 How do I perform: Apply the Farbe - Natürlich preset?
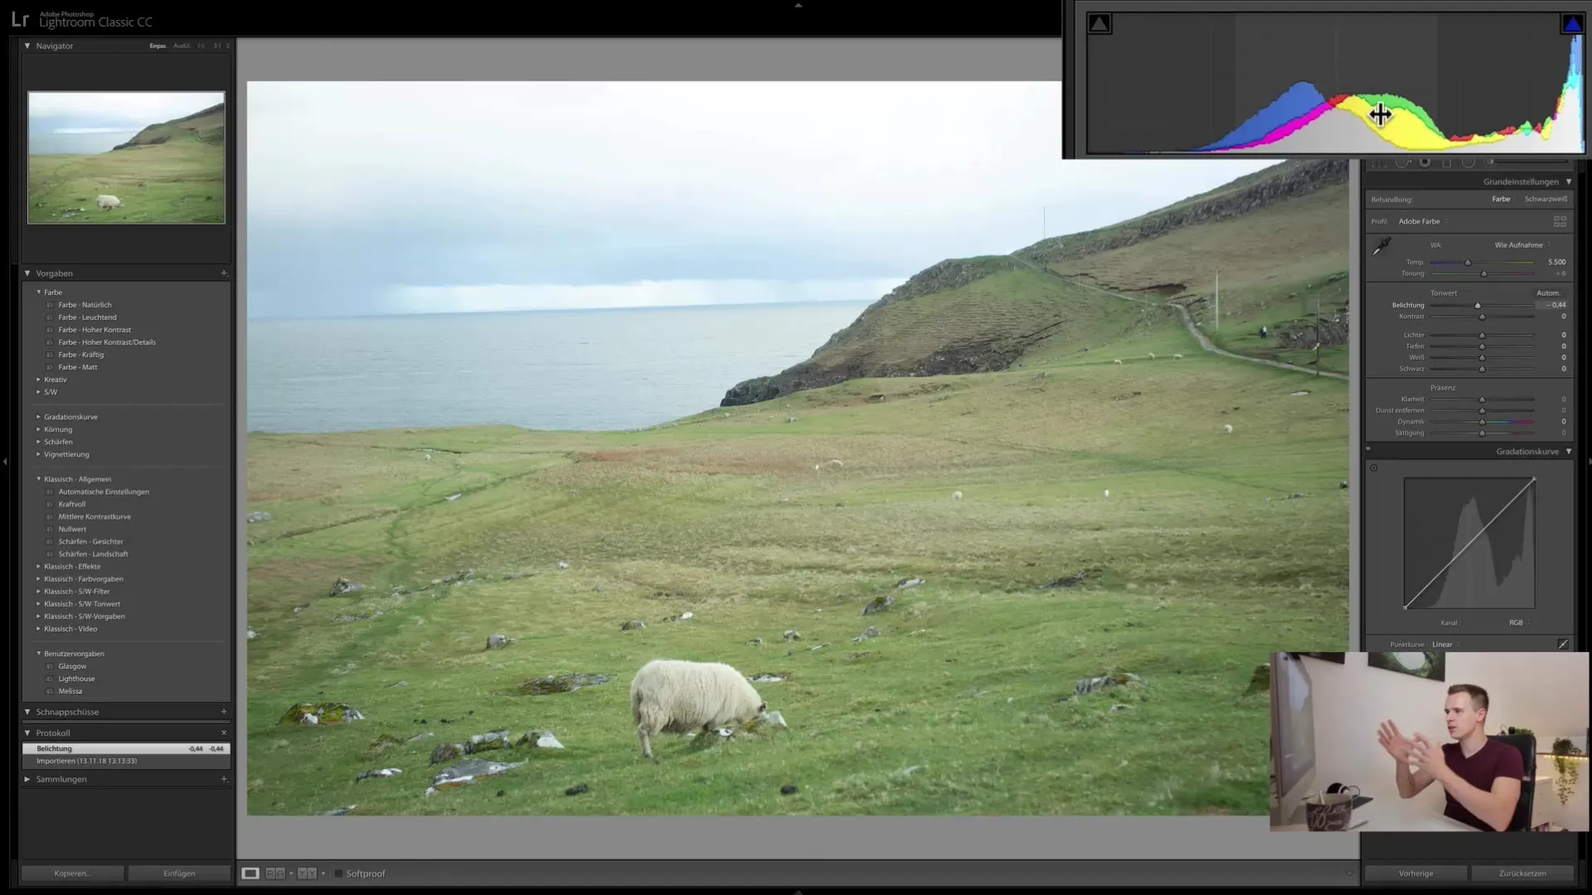(x=85, y=305)
